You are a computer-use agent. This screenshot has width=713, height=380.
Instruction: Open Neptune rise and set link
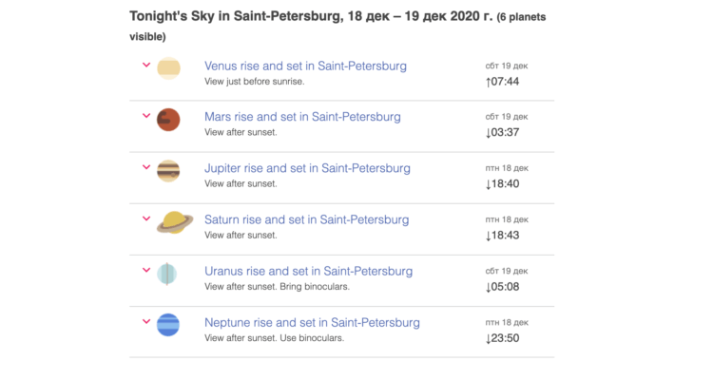tap(312, 323)
